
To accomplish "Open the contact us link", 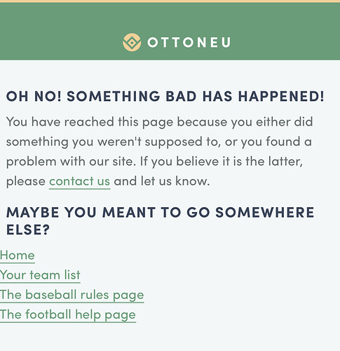I will click(79, 181).
